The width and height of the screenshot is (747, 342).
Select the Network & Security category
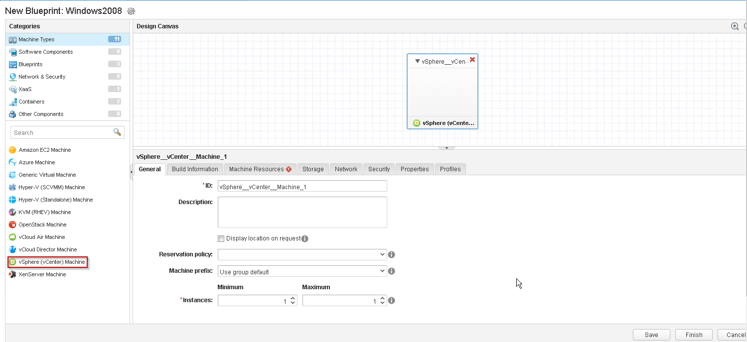pos(42,77)
